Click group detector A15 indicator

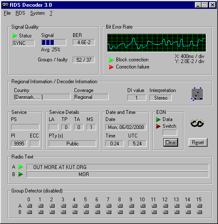(200, 206)
